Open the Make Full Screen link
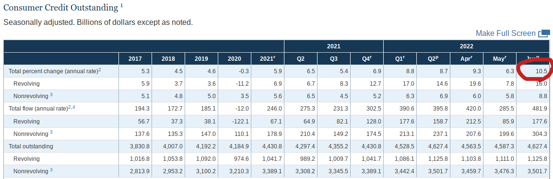Image resolution: width=553 pixels, height=179 pixels. point(506,34)
